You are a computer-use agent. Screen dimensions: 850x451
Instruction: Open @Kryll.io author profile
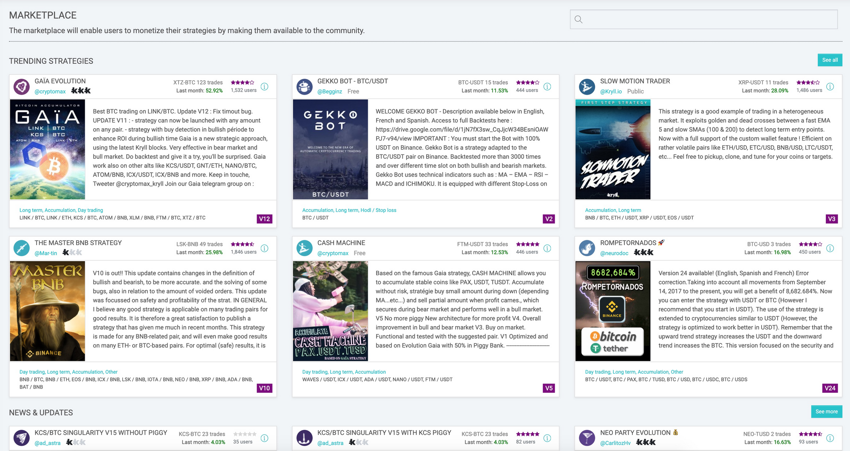click(x=611, y=91)
